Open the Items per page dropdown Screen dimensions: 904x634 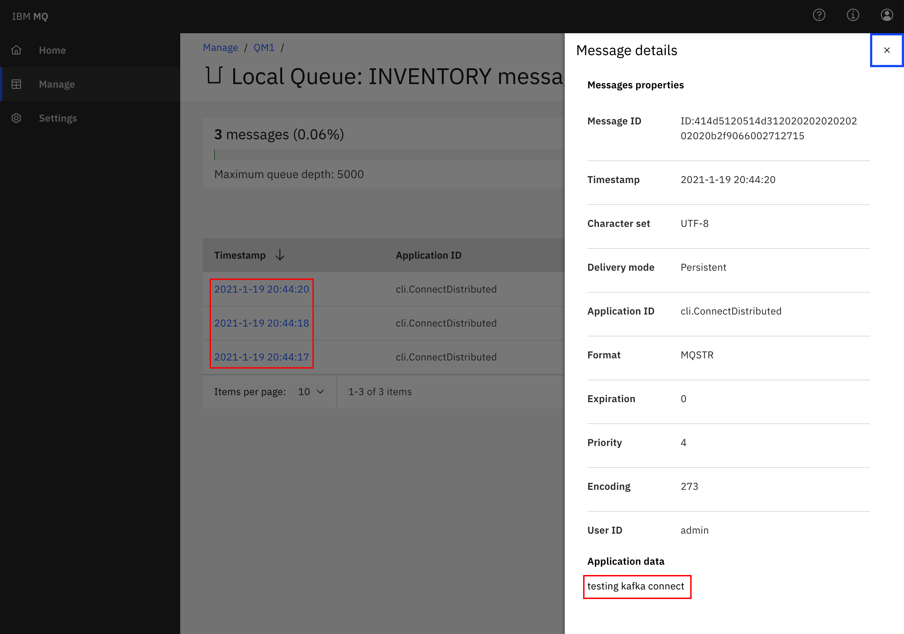(311, 392)
